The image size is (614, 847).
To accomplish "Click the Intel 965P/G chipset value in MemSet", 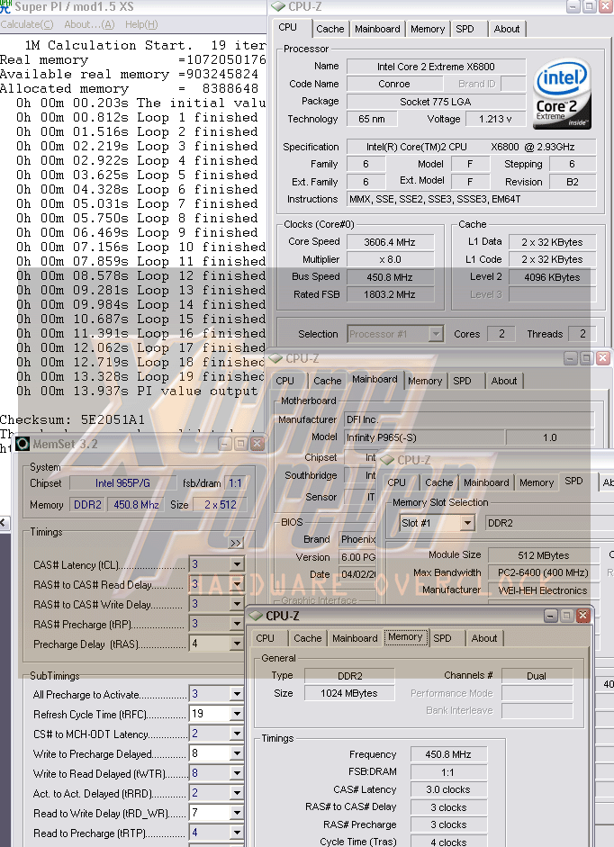I will pos(122,483).
